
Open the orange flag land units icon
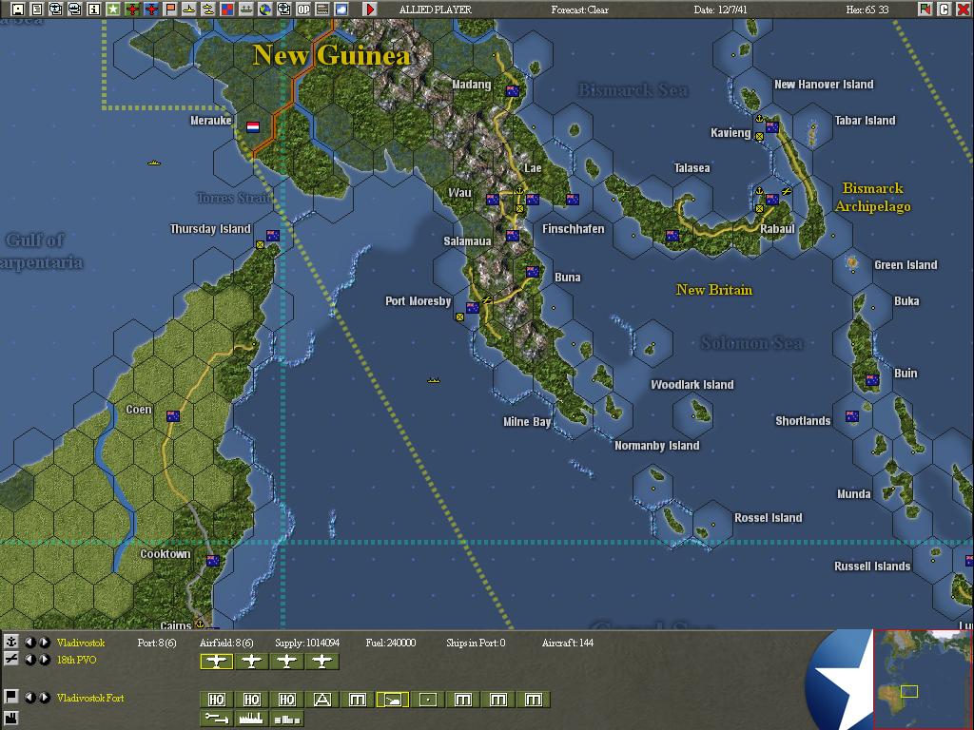tap(169, 9)
